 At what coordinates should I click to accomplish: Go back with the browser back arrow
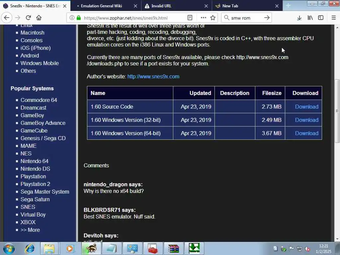pyautogui.click(x=7, y=18)
